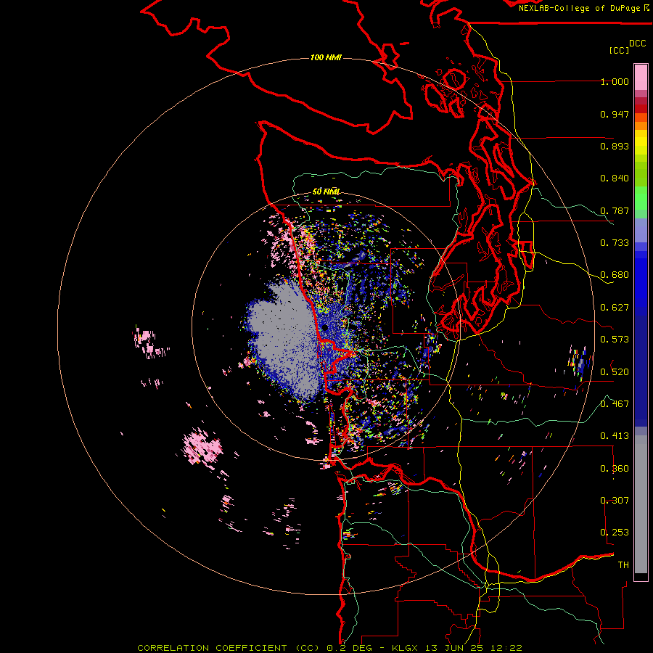
Task: Select the 0.787 scale label
Action: [615, 210]
